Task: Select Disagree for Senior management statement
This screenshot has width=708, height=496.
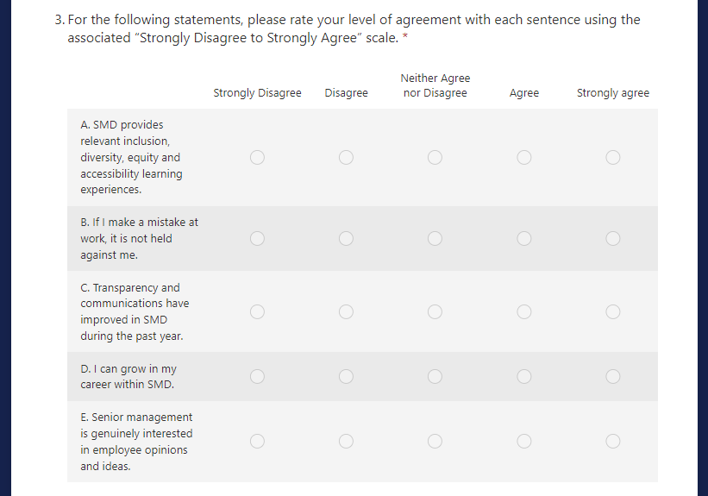Action: coord(346,441)
